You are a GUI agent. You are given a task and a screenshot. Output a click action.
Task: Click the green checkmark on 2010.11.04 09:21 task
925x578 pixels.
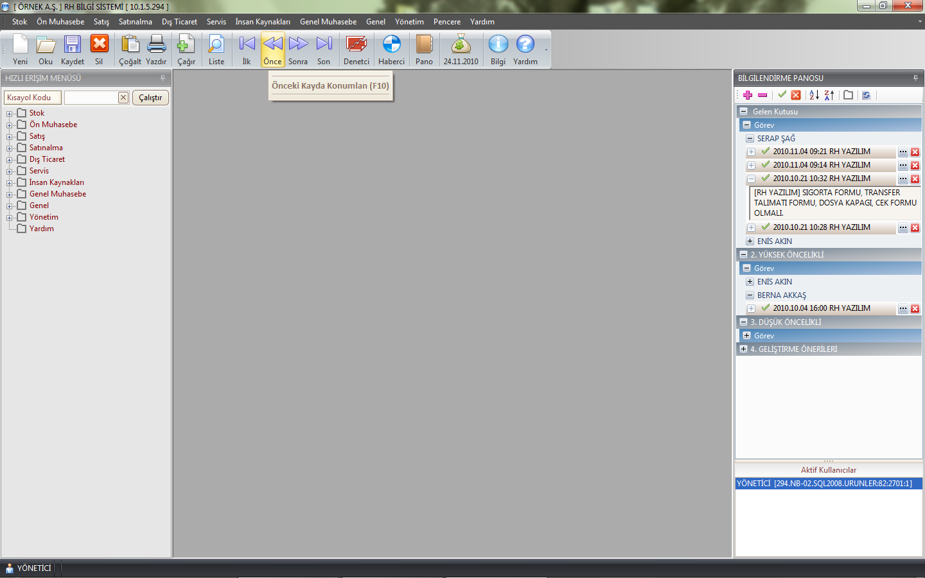point(765,152)
